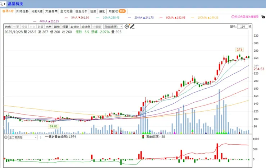This screenshot has height=168, width=266.
Task: Click the plus add-stock icon beside 晶呈科技
Action: (5, 4)
